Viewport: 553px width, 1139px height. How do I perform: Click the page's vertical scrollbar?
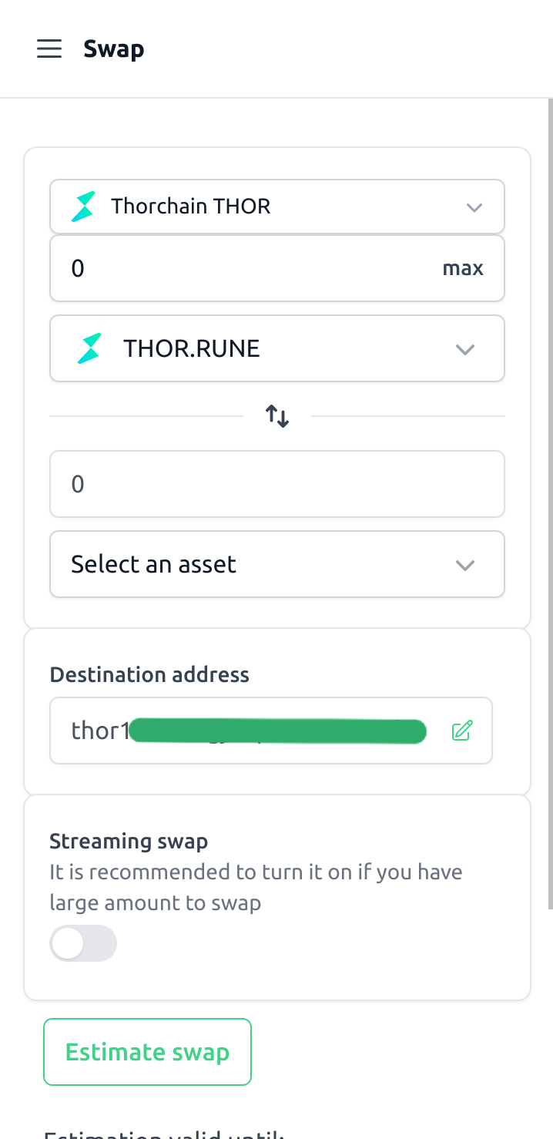pyautogui.click(x=550, y=501)
